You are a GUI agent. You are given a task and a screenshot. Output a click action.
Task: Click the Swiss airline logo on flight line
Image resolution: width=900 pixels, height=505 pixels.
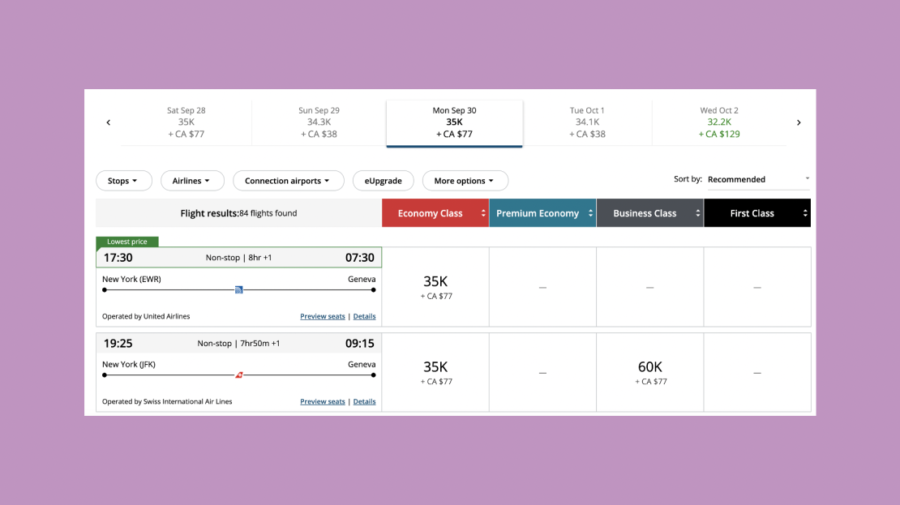(239, 374)
